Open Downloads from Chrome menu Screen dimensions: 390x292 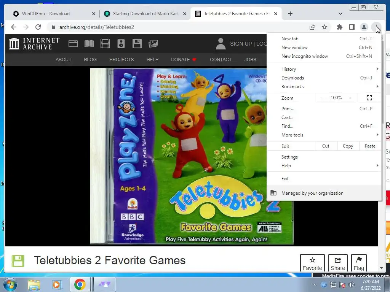324,78
